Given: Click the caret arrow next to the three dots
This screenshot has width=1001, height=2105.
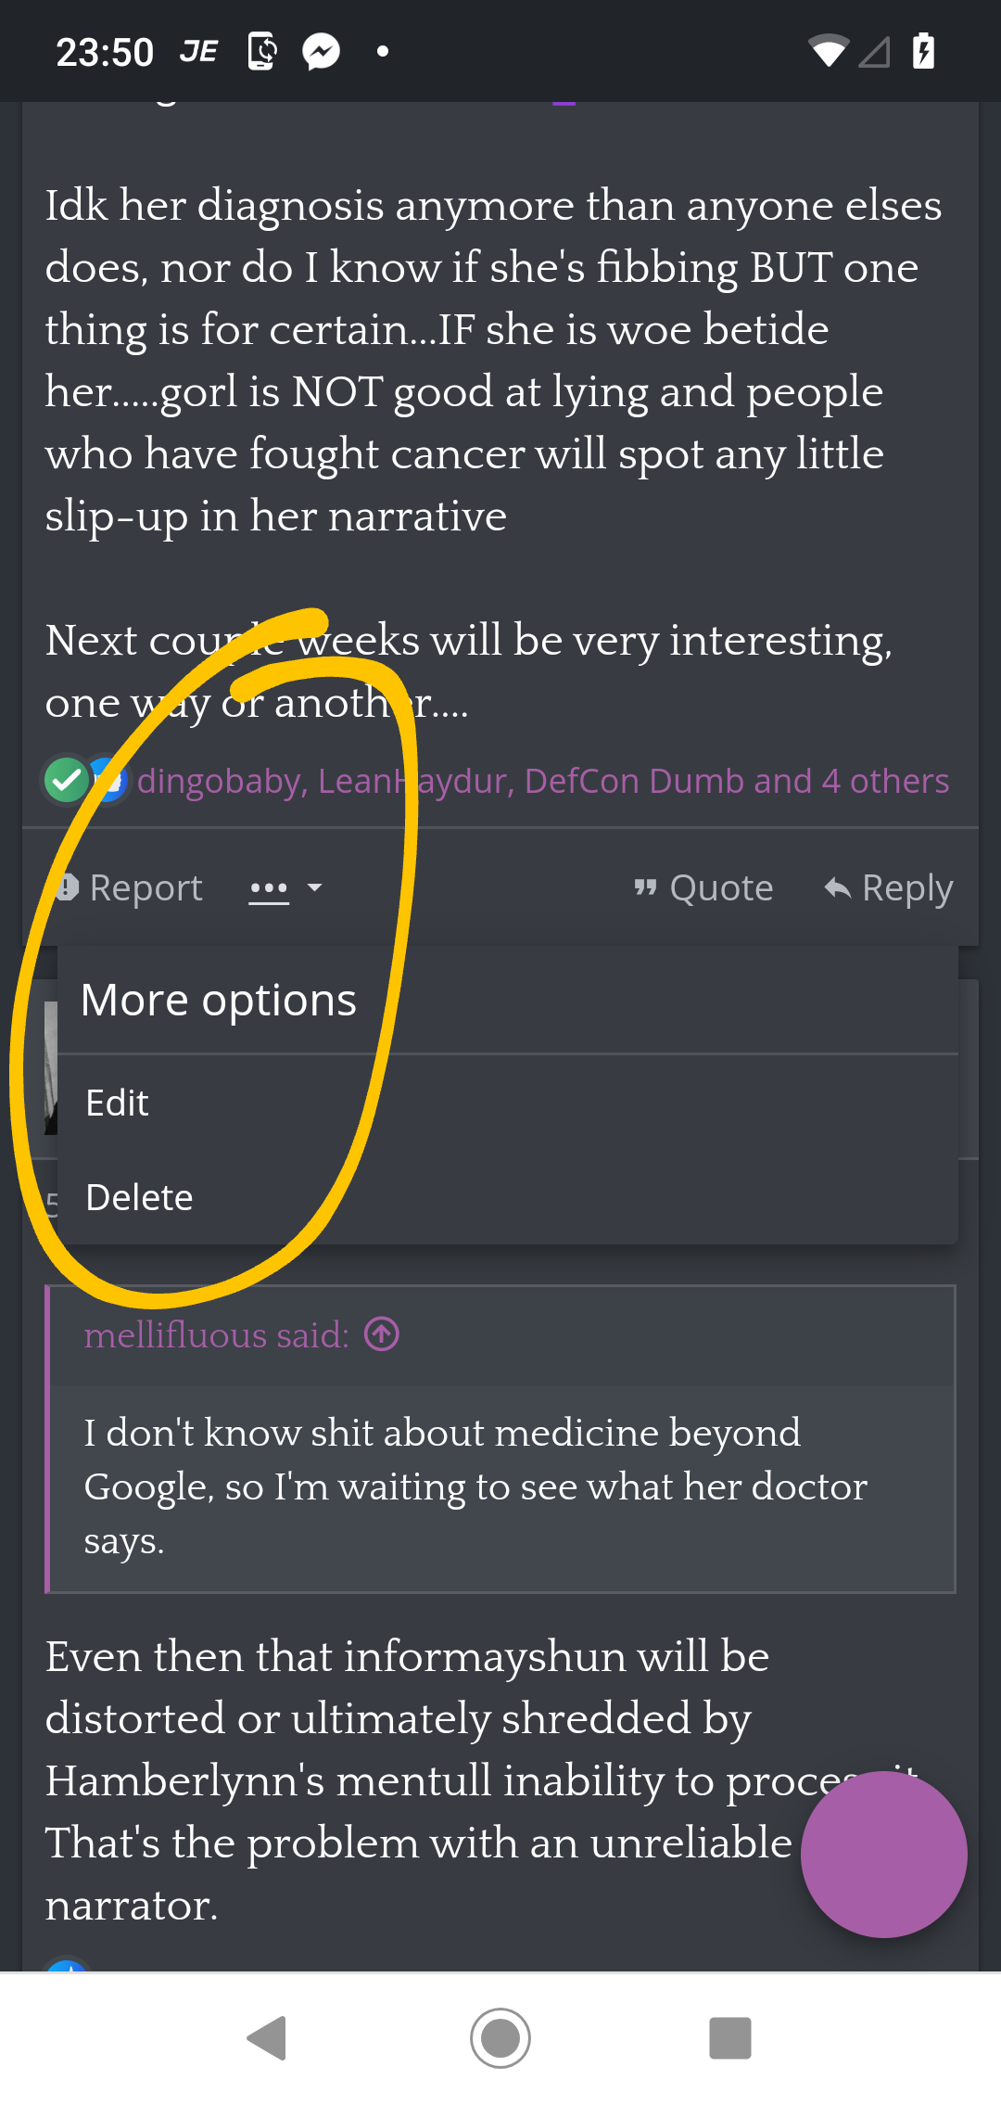Looking at the screenshot, I should pos(314,887).
